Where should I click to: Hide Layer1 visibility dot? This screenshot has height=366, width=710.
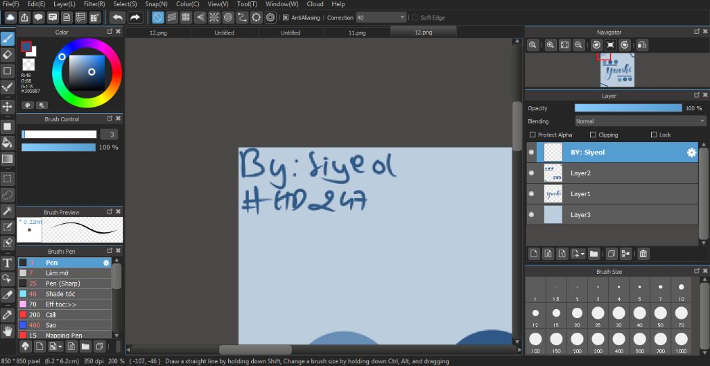532,194
